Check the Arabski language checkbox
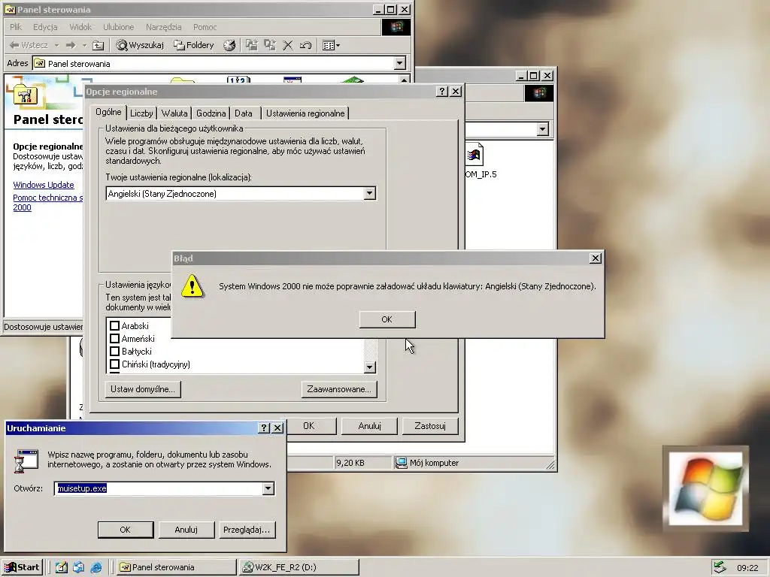 (x=114, y=326)
